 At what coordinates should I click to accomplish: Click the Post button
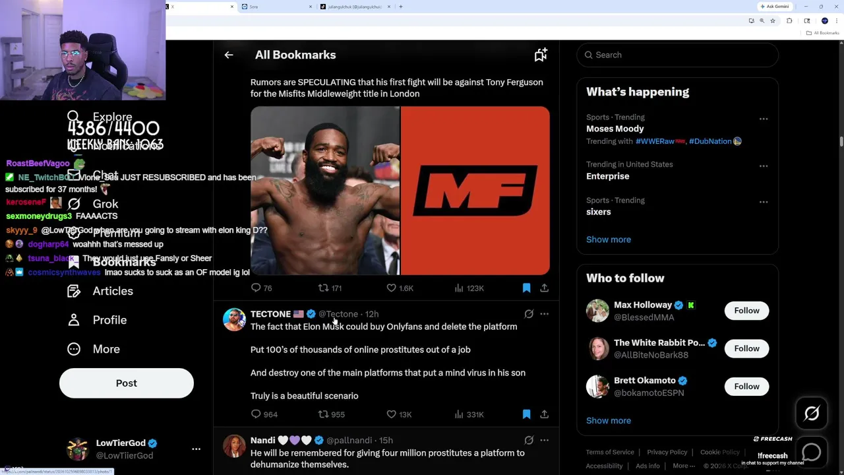127,383
